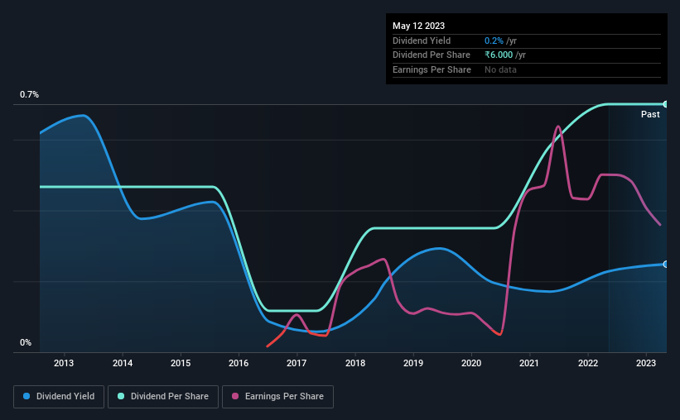This screenshot has width=680, height=420.
Task: Click the teal endpoint marker at the top right of the chart
Action: tap(666, 104)
